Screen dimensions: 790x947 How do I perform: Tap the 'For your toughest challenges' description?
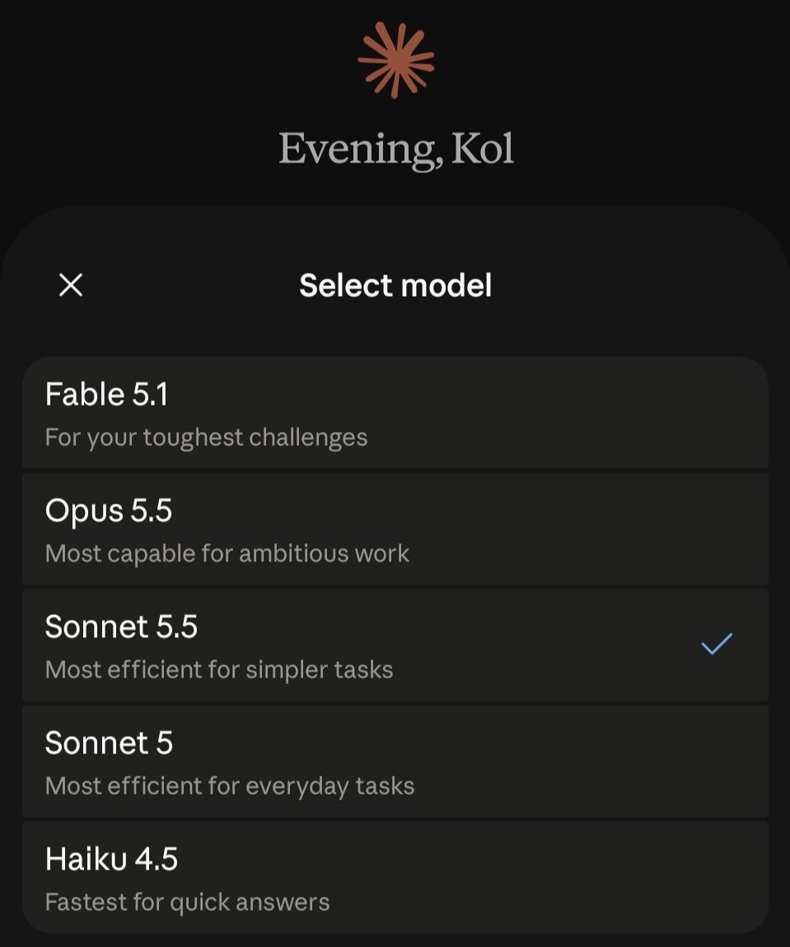point(207,438)
